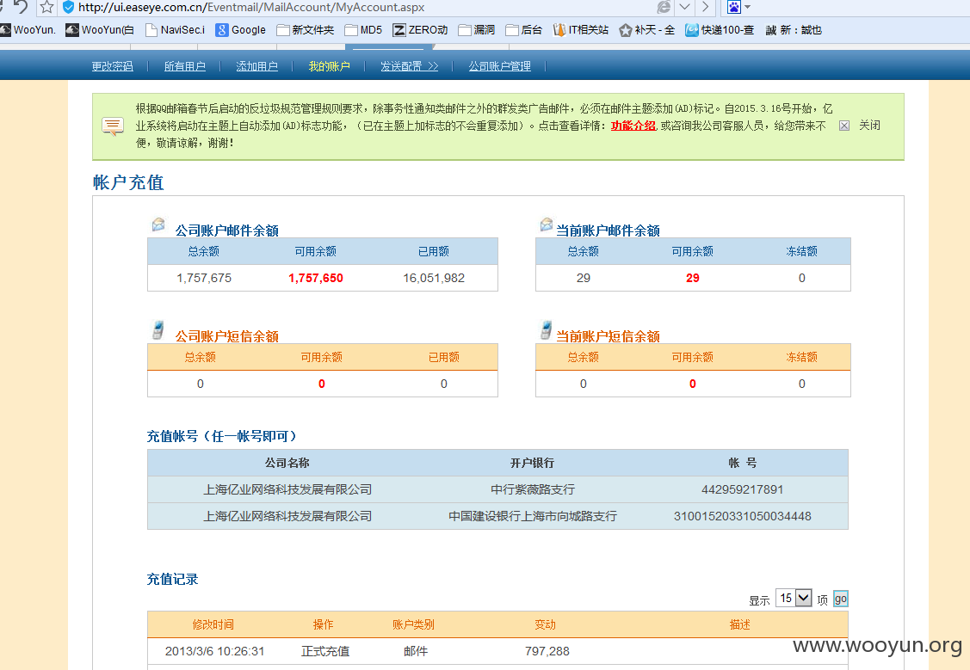The image size is (970, 670).
Task: Click company total balance 1,757,675
Action: click(x=204, y=278)
